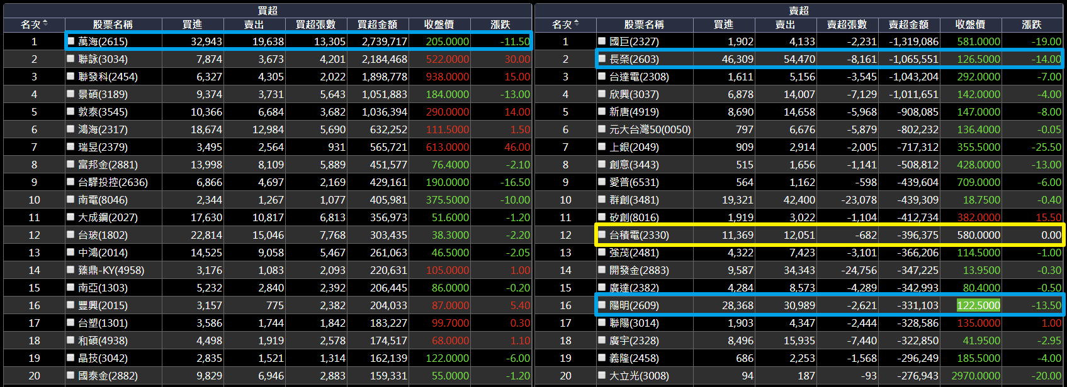The image size is (1067, 387).
Task: Open 愛普(6531) entry
Action: (634, 182)
